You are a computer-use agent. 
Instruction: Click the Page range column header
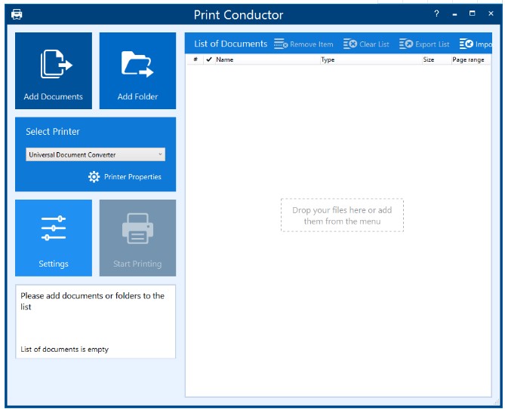(x=468, y=60)
